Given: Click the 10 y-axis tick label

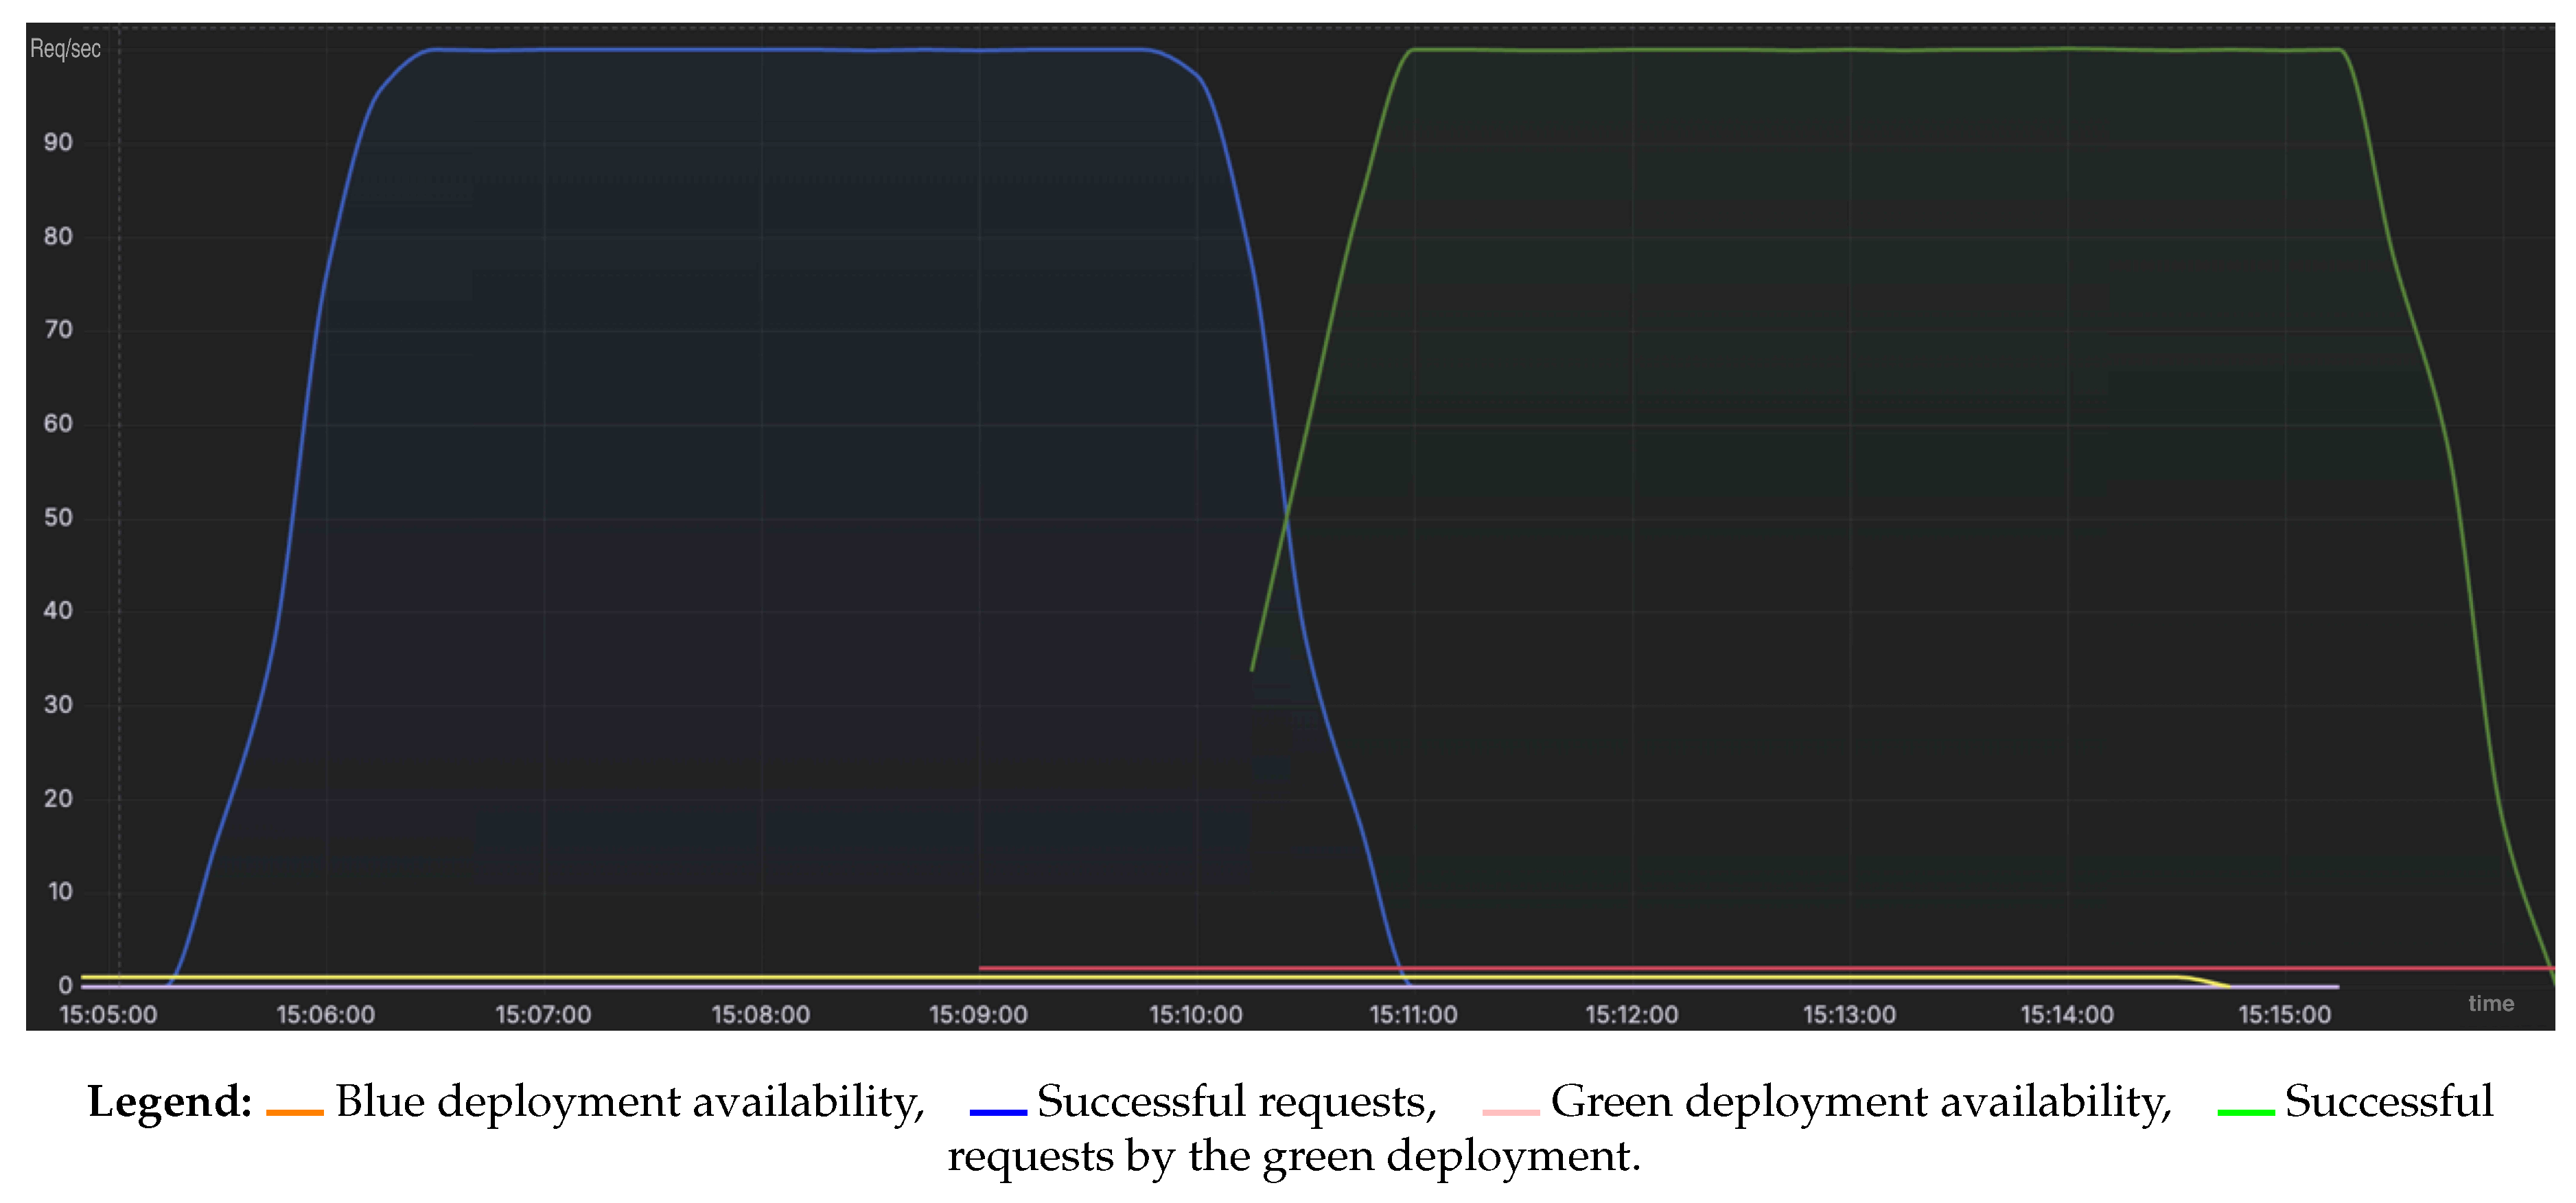Looking at the screenshot, I should 60,892.
